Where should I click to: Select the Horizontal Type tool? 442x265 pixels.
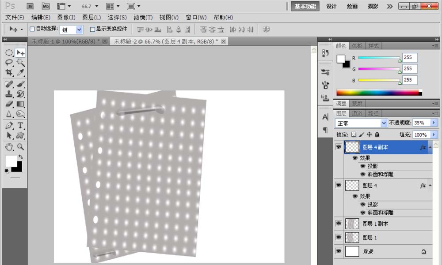[x=20, y=126]
